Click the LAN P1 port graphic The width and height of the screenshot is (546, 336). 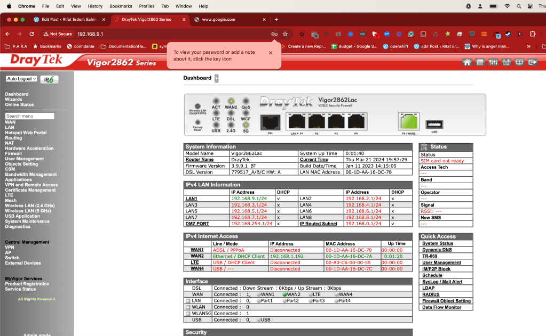(x=297, y=121)
